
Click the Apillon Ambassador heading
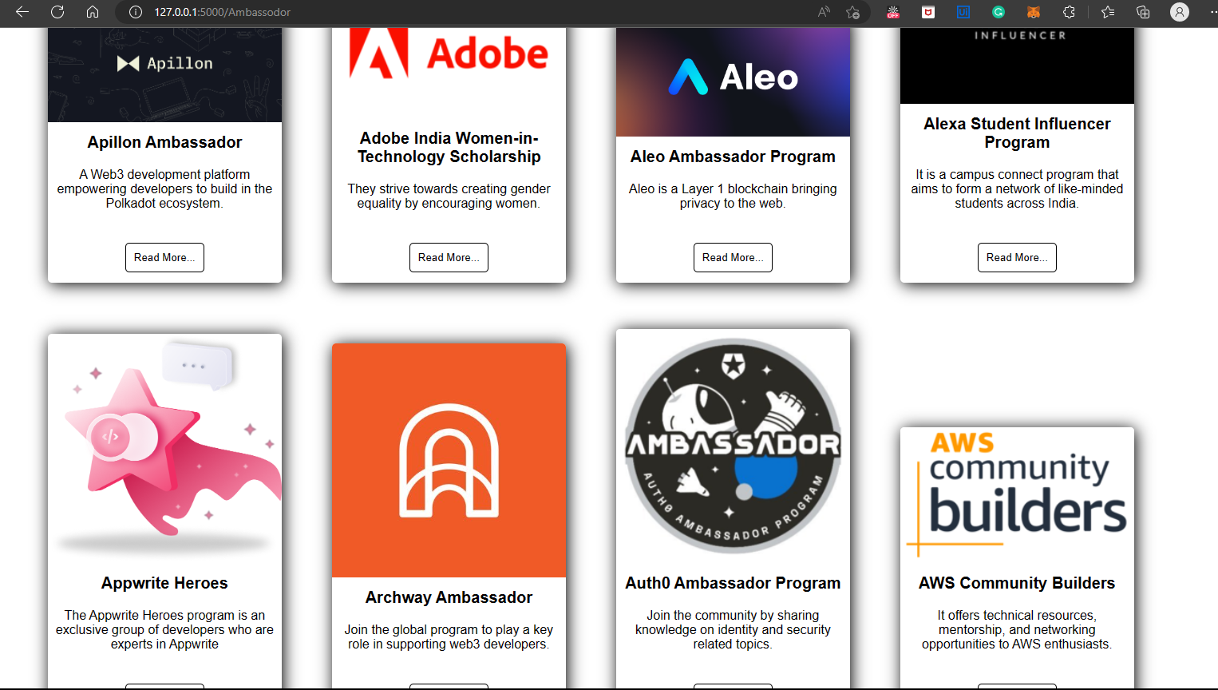tap(164, 142)
